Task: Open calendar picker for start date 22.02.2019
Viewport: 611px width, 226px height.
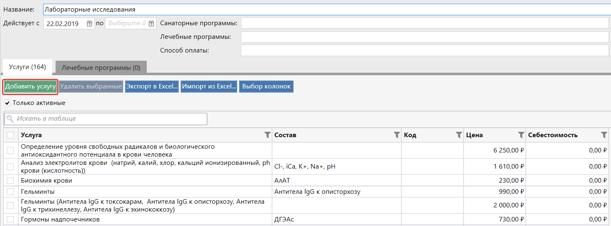Action: 90,24
